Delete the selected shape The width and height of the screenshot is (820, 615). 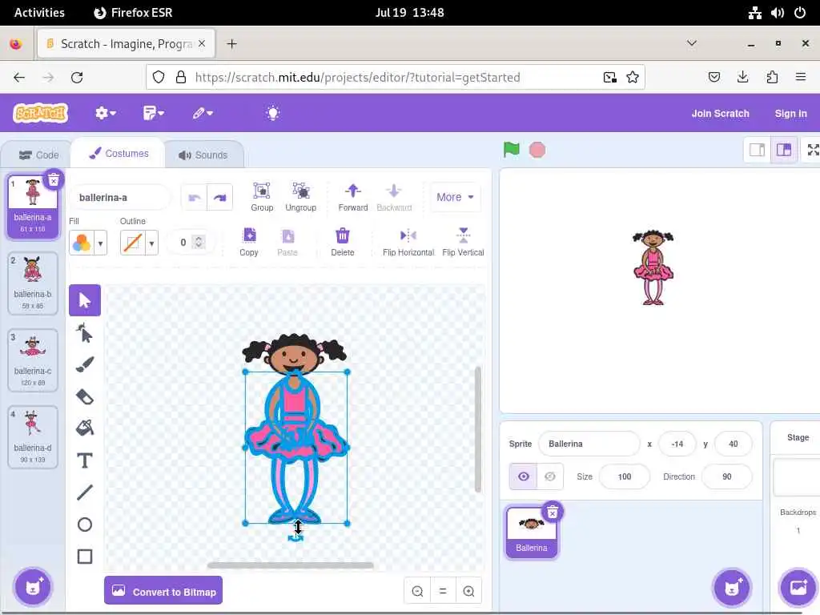click(343, 242)
